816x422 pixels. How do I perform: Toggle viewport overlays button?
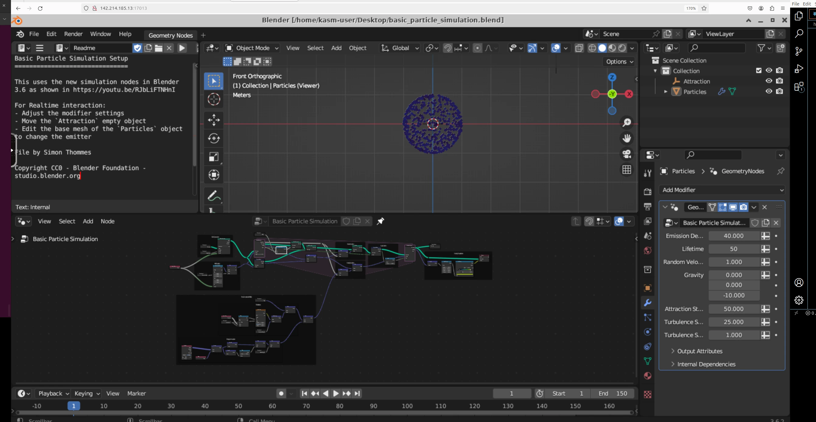click(556, 48)
